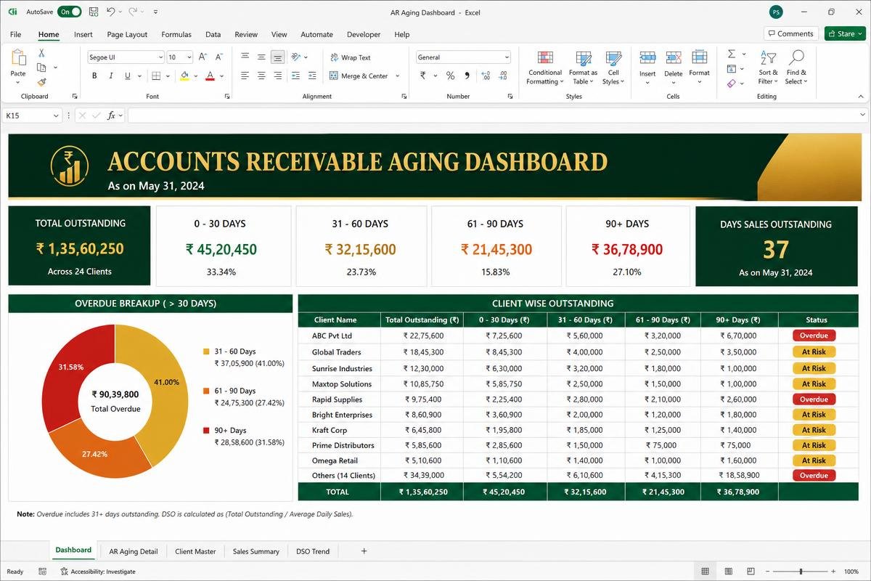The image size is (871, 581).
Task: Open the General number format dropdown
Action: click(x=507, y=57)
